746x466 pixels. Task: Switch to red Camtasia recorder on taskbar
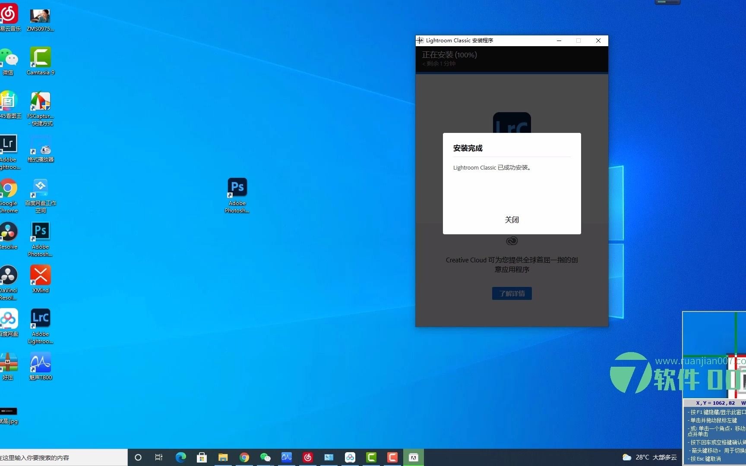coord(392,457)
